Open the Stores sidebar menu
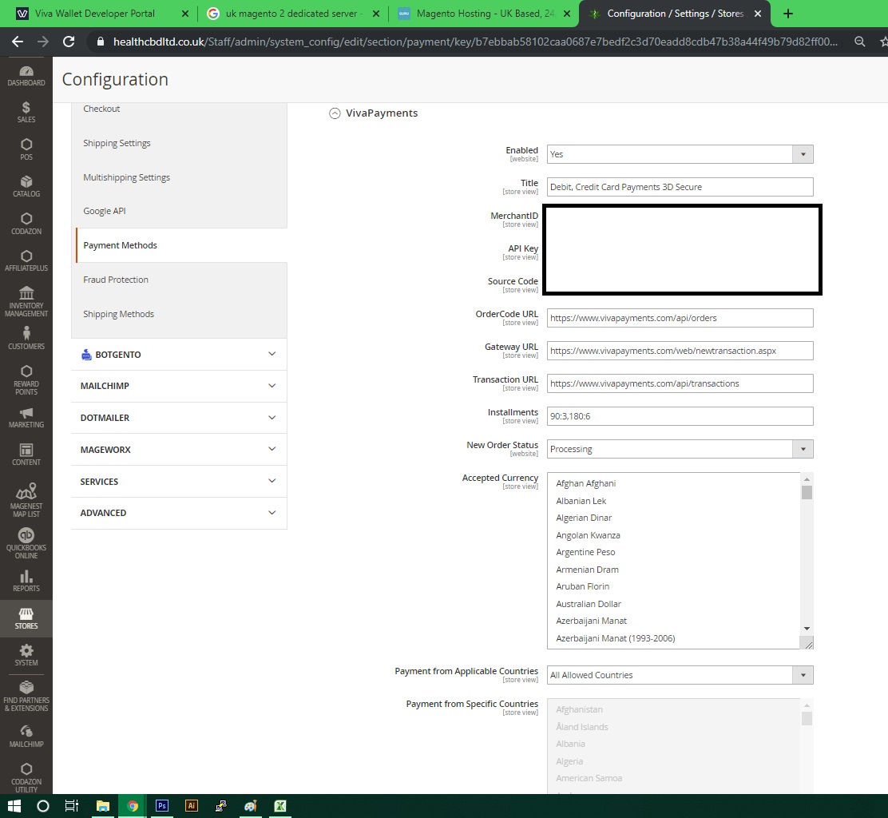Viewport: 888px width, 818px height. (x=26, y=618)
